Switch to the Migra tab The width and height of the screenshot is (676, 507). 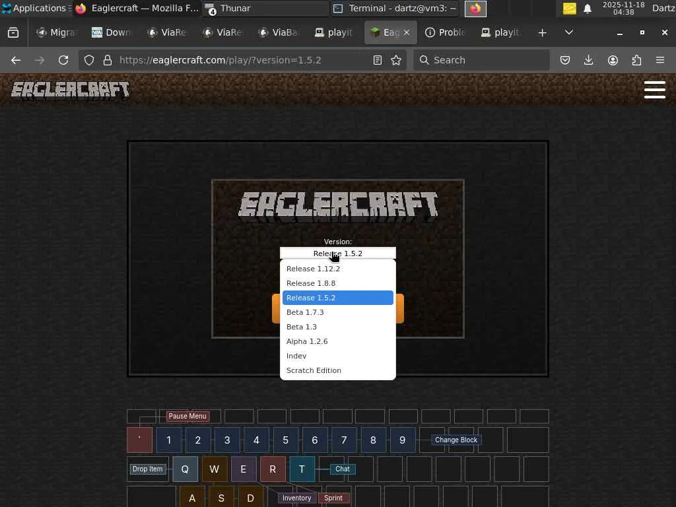pyautogui.click(x=57, y=32)
